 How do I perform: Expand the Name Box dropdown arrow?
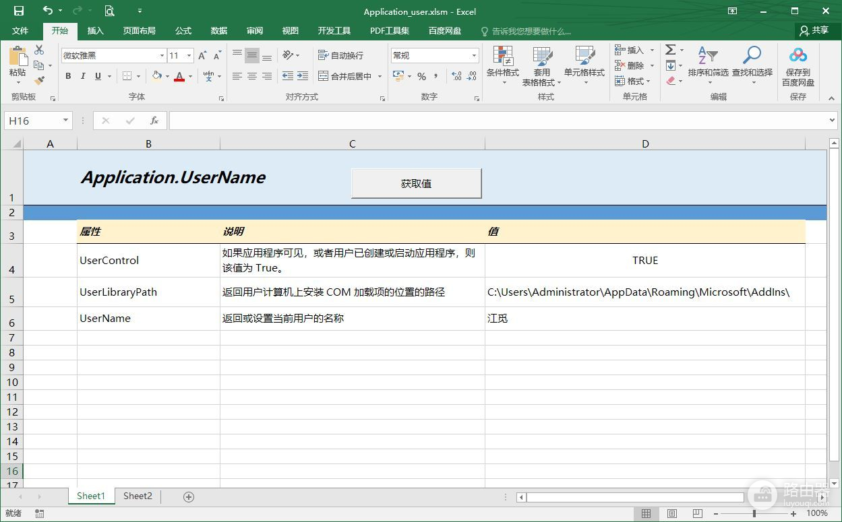[x=65, y=121]
